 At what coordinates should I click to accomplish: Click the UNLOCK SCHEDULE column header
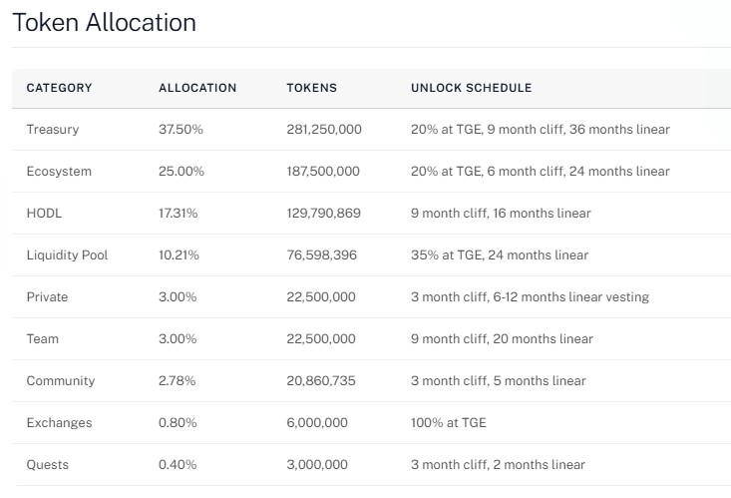pyautogui.click(x=471, y=88)
